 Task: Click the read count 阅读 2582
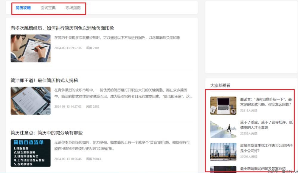[93, 106]
